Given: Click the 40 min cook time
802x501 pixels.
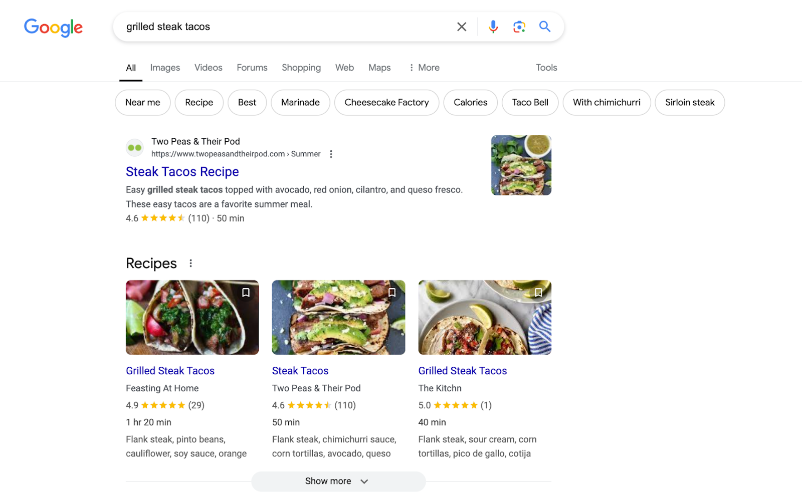Looking at the screenshot, I should point(432,422).
